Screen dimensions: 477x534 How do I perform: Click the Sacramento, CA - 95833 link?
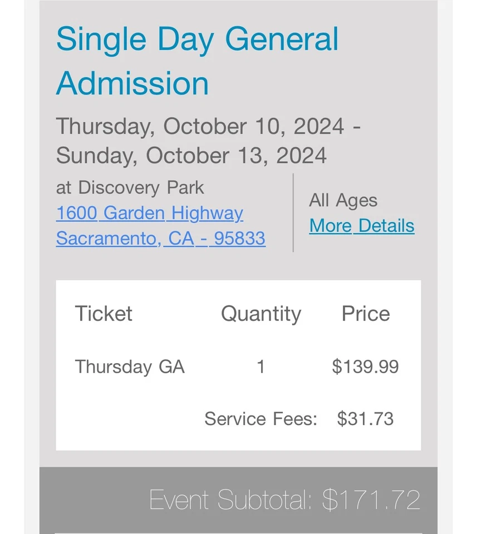coord(160,238)
